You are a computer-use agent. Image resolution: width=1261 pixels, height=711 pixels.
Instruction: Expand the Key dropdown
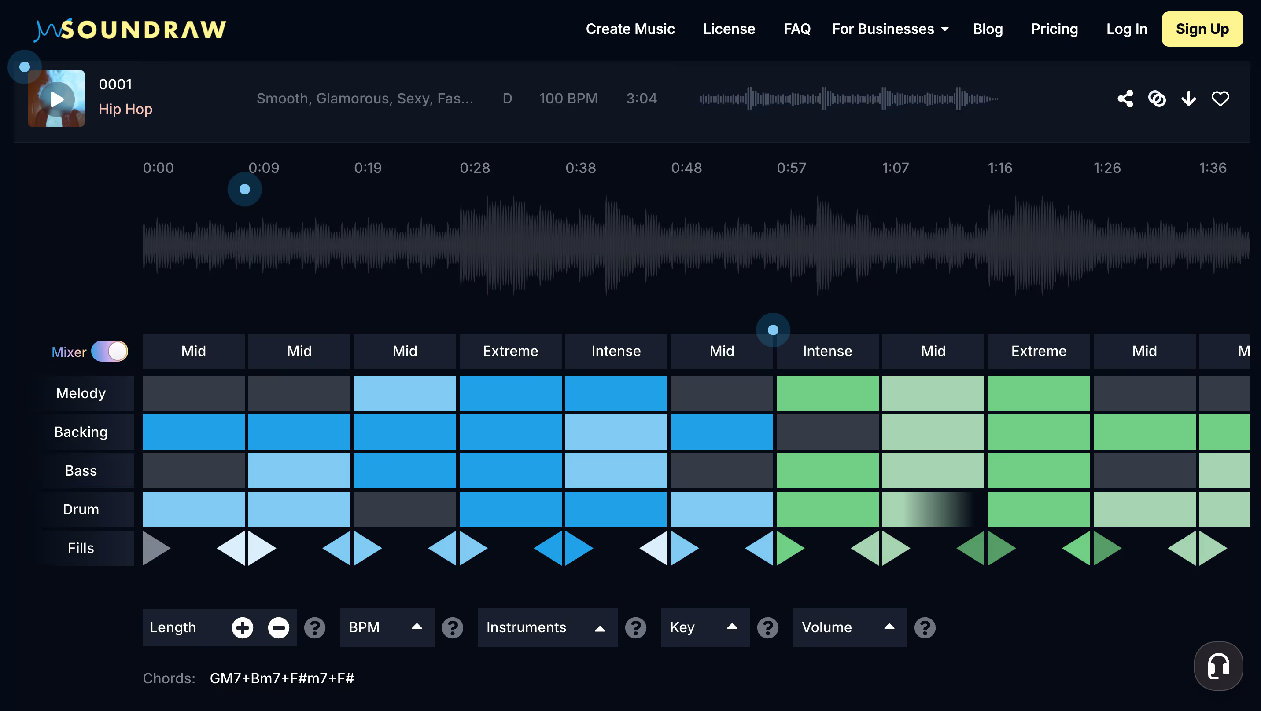(705, 627)
